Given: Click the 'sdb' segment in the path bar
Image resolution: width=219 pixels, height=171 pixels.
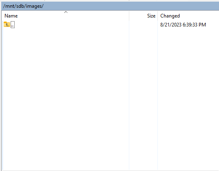Looking at the screenshot, I should pos(20,6).
